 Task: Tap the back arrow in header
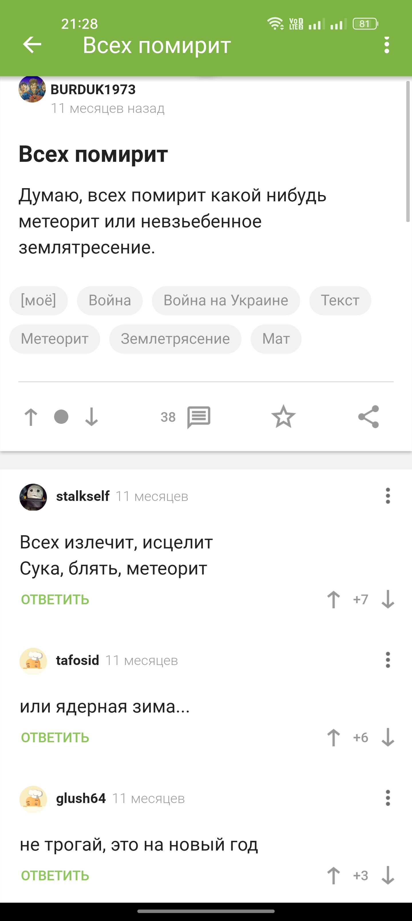click(32, 45)
